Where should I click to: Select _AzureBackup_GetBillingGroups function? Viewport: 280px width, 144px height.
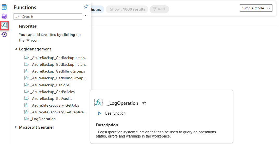pos(58,71)
